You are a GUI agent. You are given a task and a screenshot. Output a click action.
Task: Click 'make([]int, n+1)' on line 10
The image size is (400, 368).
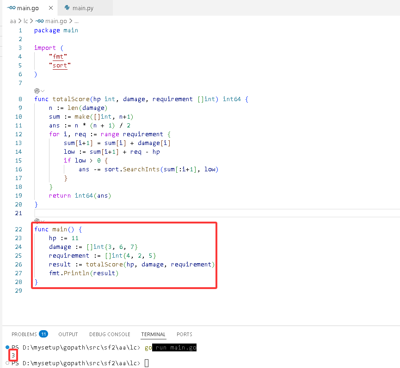104,117
